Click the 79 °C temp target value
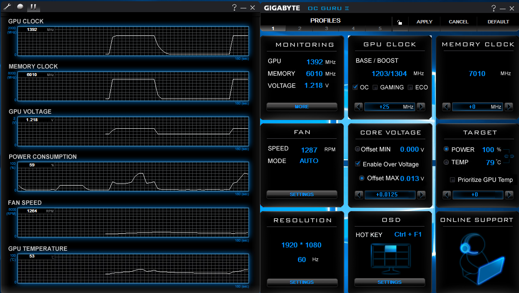This screenshot has width=519, height=293. (490, 162)
